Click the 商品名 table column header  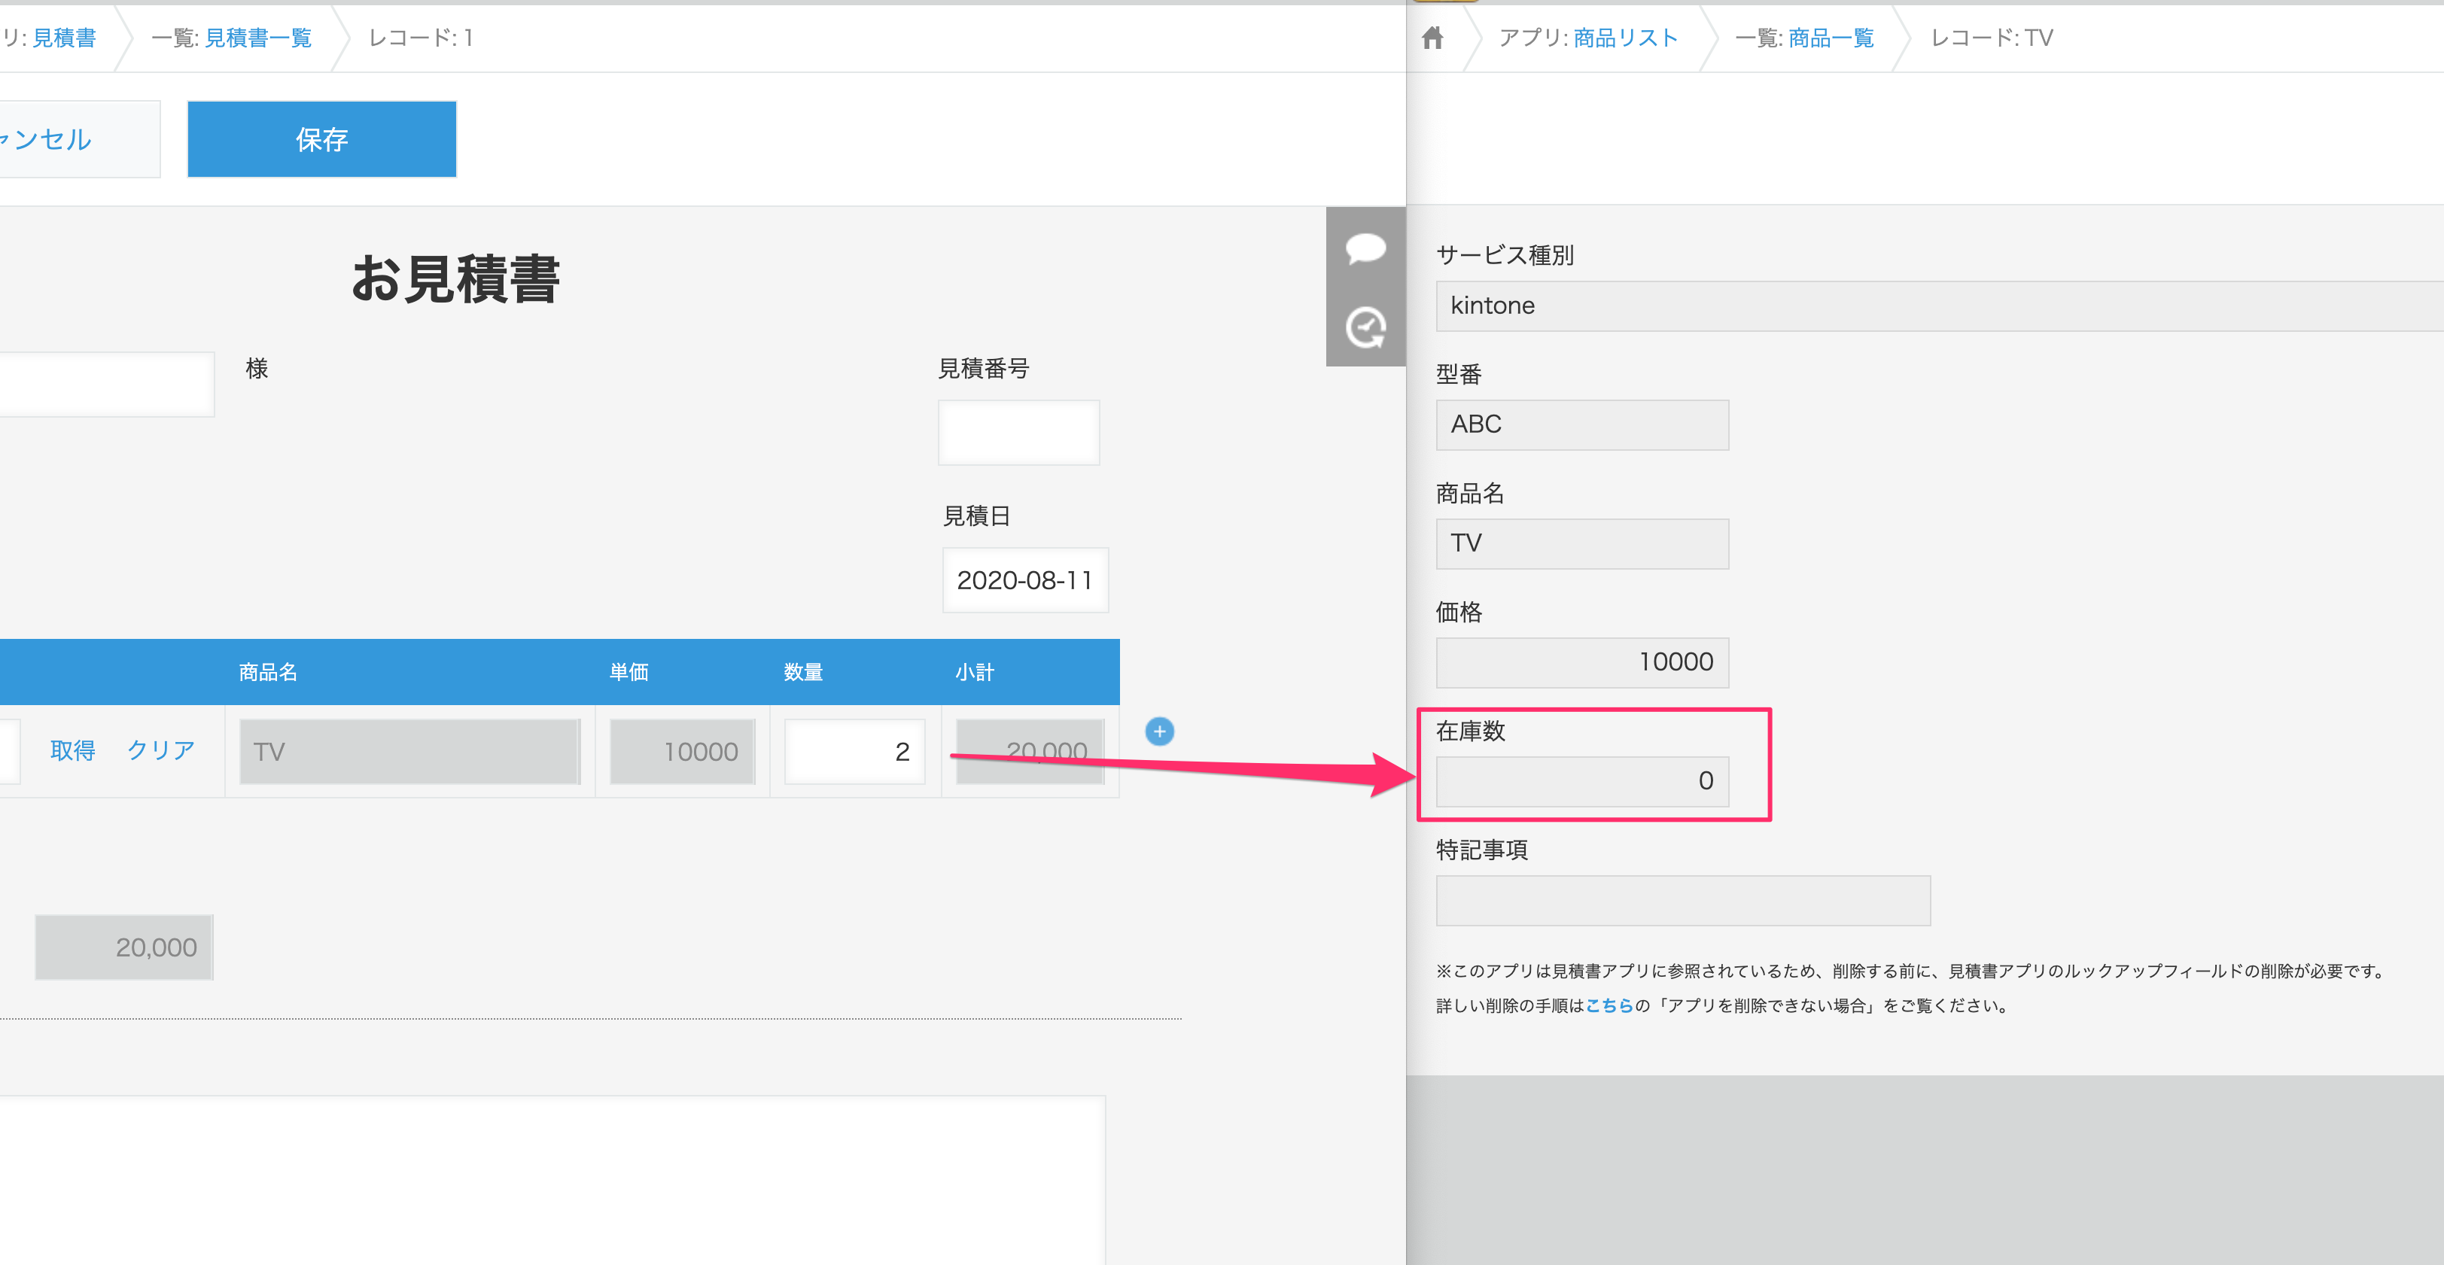pyautogui.click(x=269, y=672)
